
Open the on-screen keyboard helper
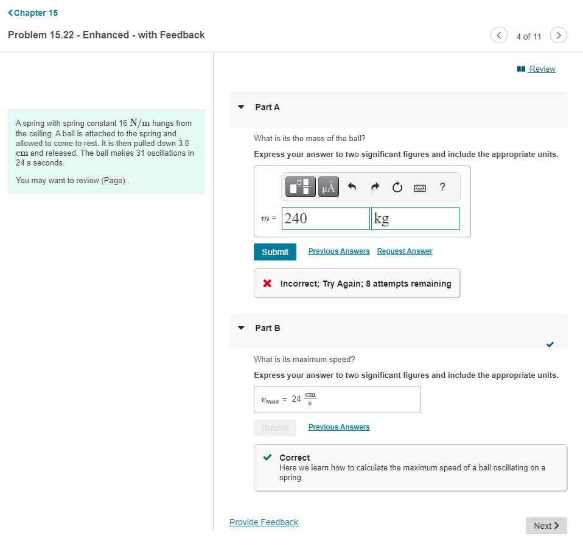tap(420, 187)
